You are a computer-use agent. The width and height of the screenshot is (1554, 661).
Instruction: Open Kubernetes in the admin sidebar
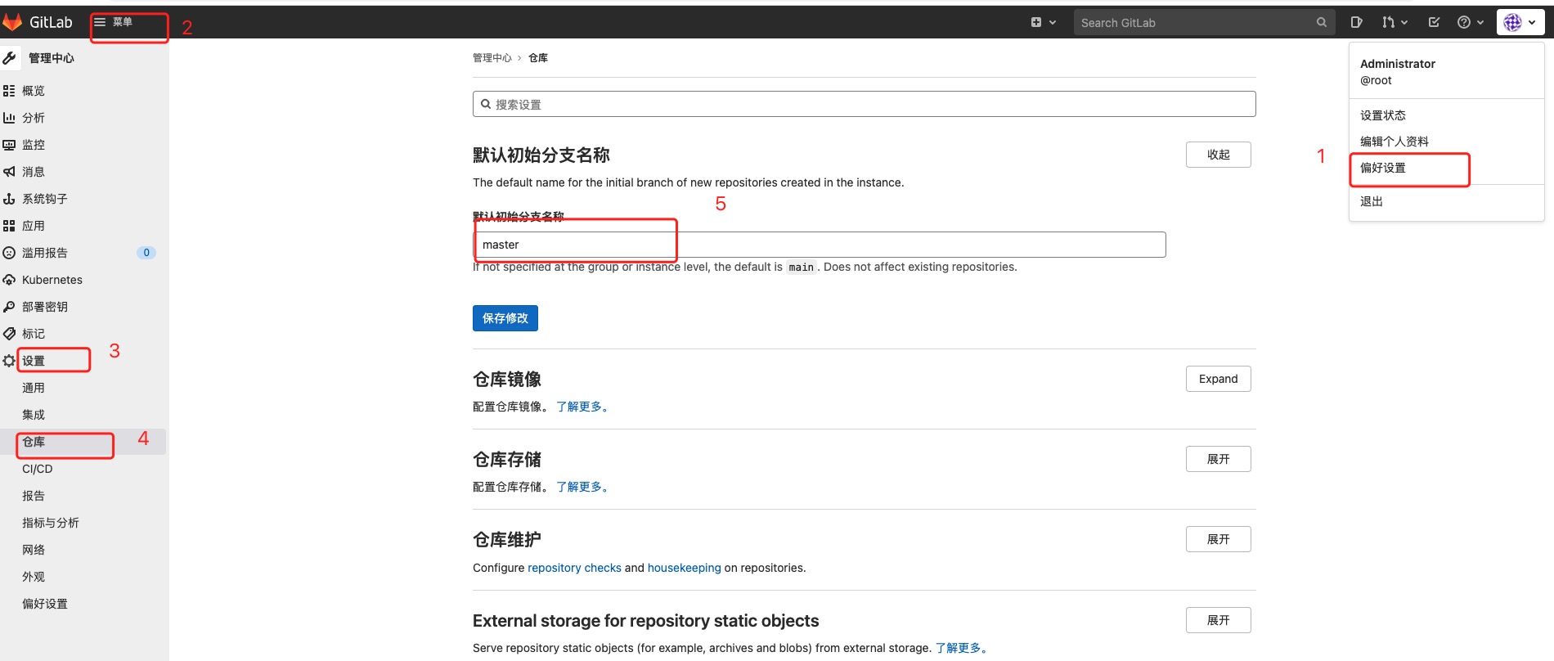(52, 280)
